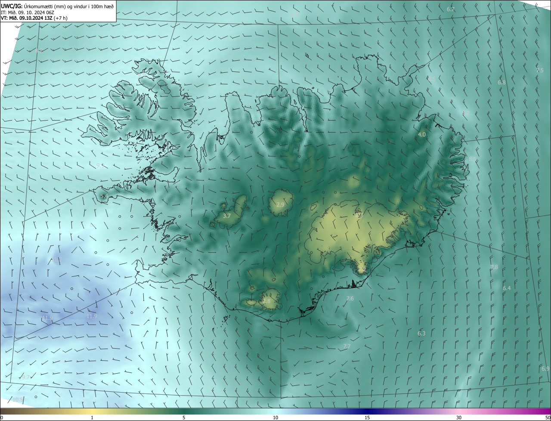Screen dimensions: 551x421
Task: Select the 2.8 value label
Action: pos(266,301)
